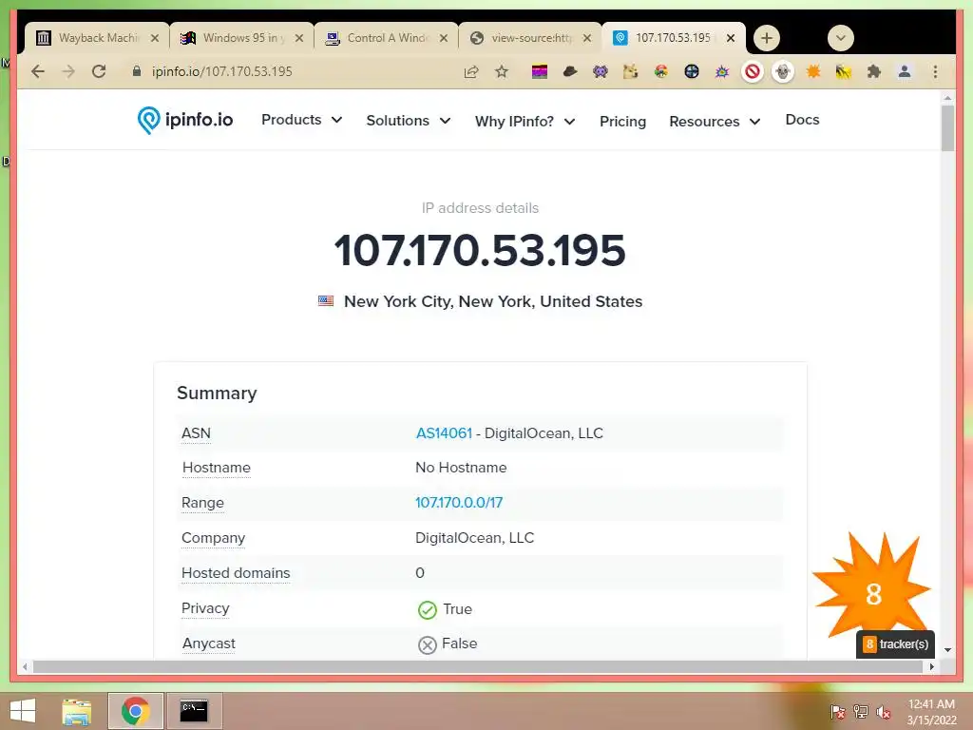Open the Command Prompt taskbar icon
The width and height of the screenshot is (973, 730).
[194, 711]
